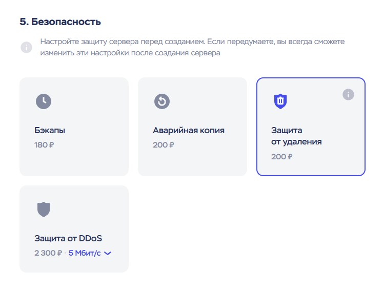Expand the chevron next to 5 Мбит/с

[x=108, y=253]
